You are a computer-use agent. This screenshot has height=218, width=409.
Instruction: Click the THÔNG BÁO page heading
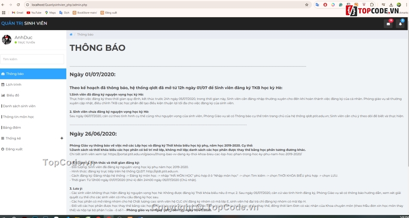[98, 48]
